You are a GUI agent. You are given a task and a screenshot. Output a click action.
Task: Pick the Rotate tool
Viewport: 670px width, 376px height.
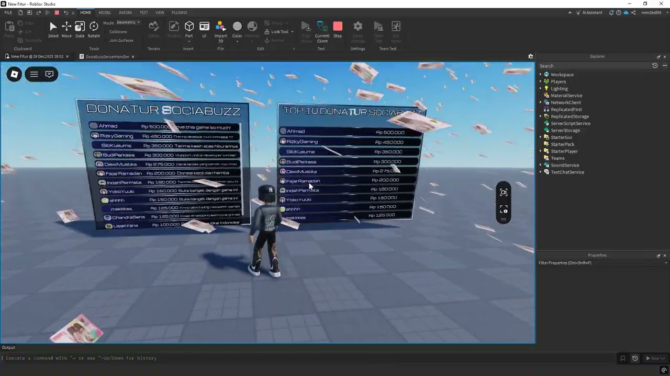(x=94, y=29)
